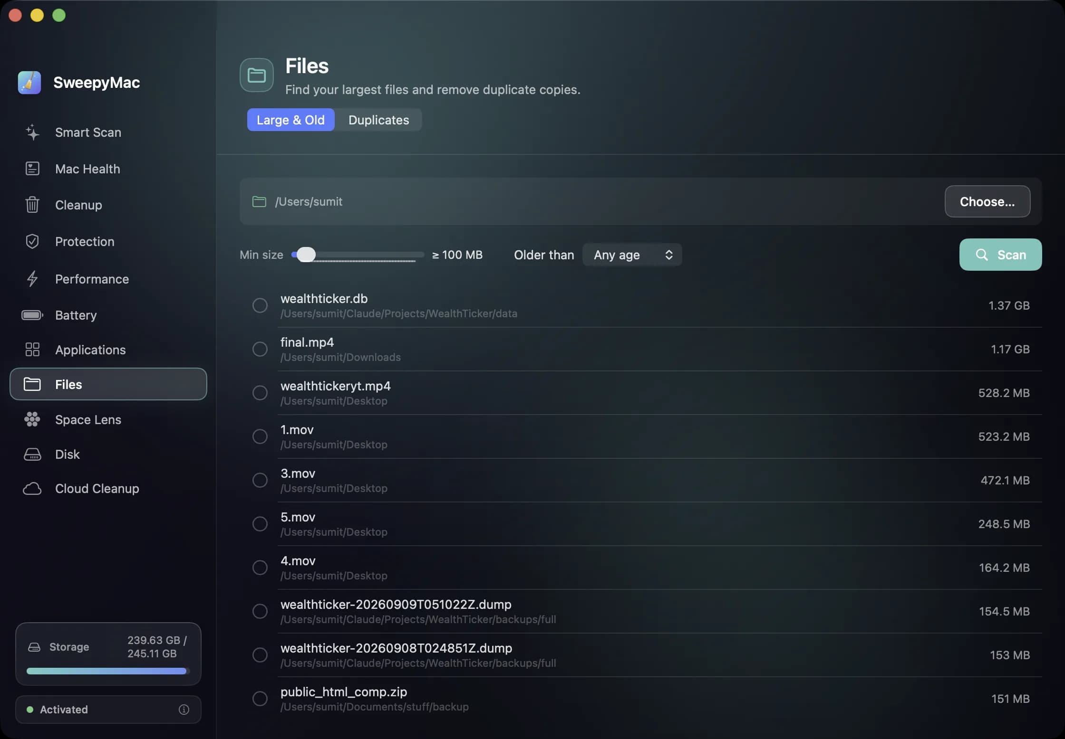Open Smart Scan sparkle icon

(32, 133)
